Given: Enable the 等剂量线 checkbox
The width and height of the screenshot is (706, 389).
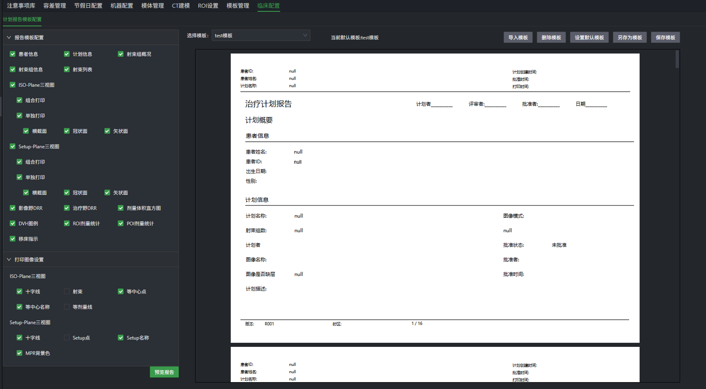Looking at the screenshot, I should 67,307.
